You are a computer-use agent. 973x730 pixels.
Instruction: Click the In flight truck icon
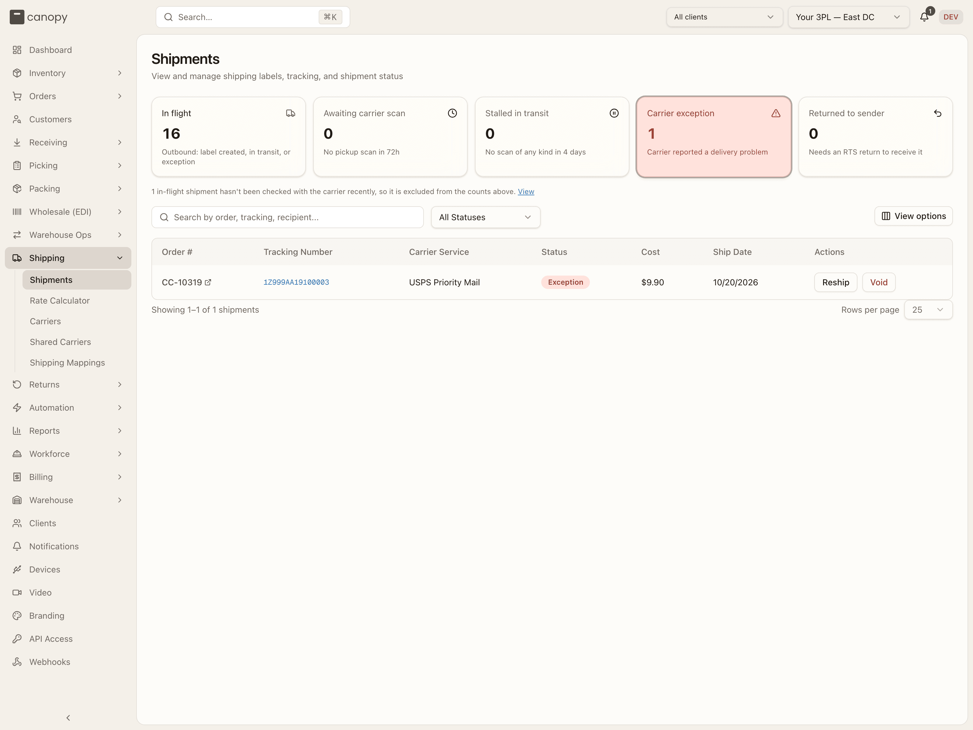click(290, 113)
